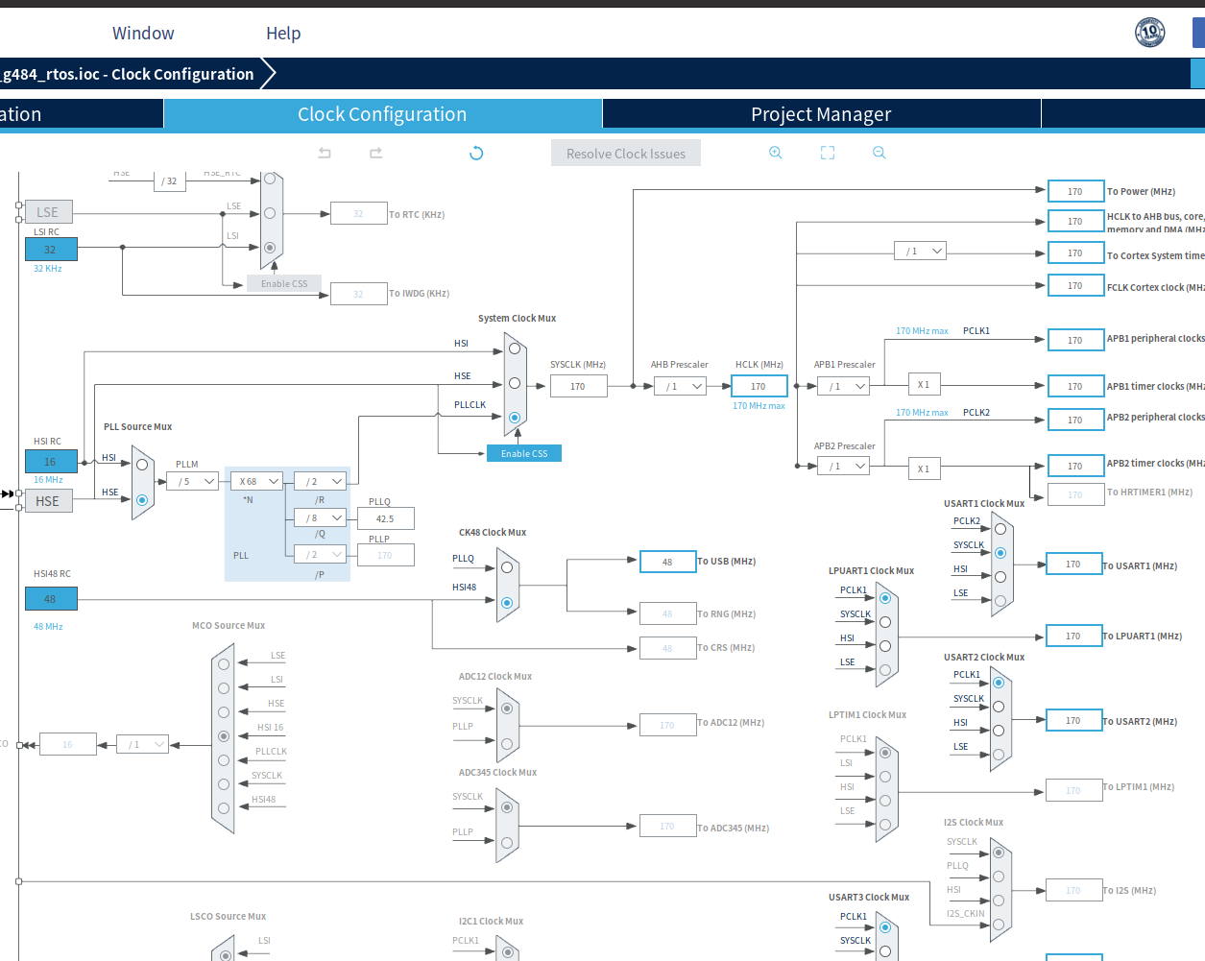Click the To USART2 (MHz) value field
Viewport: 1205px width, 961px height.
coord(1073,720)
